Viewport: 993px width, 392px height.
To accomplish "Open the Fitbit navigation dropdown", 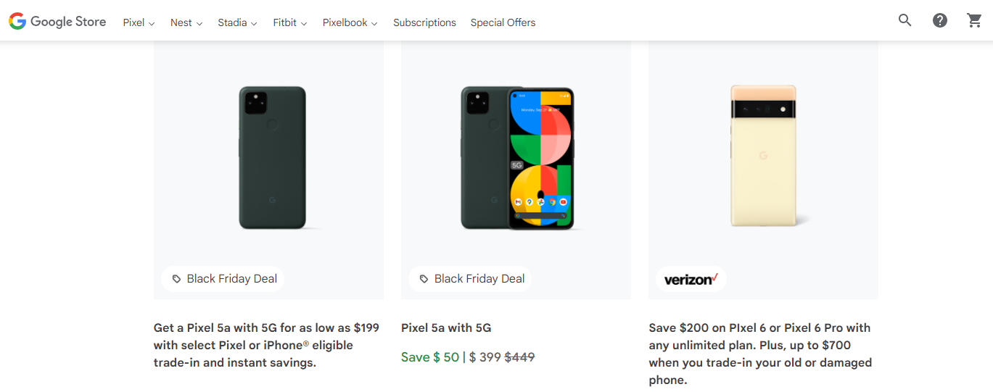I will pos(290,22).
